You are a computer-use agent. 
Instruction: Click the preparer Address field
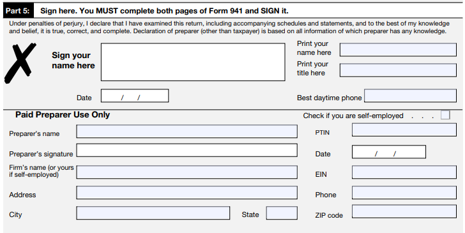pos(187,193)
